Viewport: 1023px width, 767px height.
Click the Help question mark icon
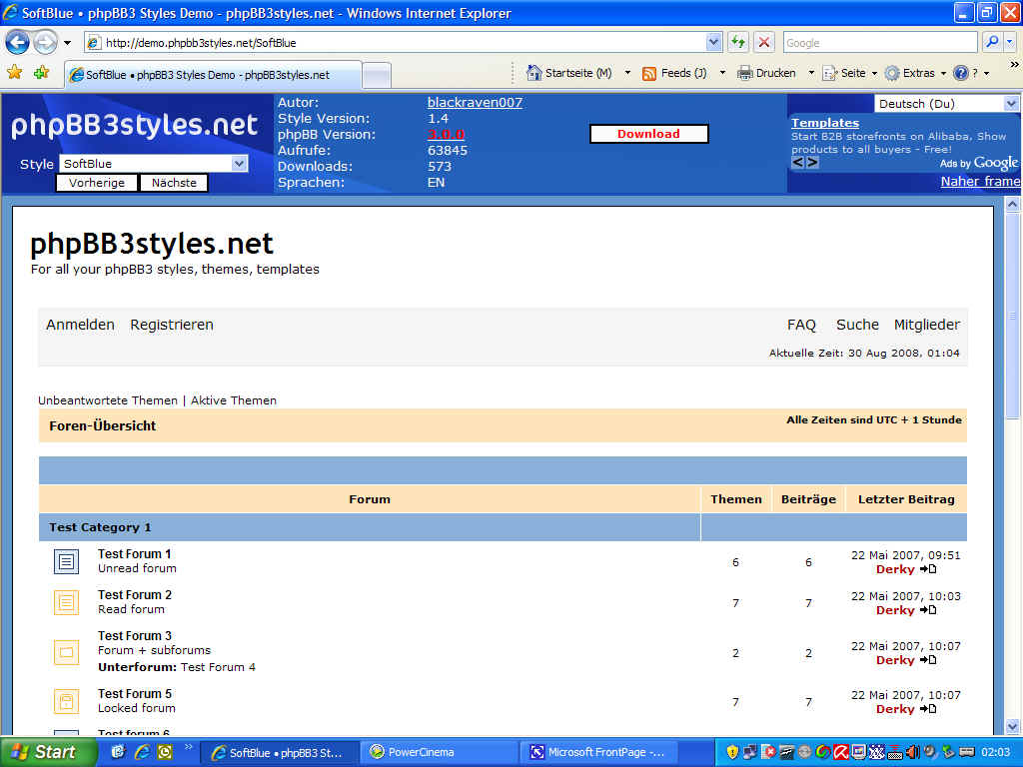point(960,73)
